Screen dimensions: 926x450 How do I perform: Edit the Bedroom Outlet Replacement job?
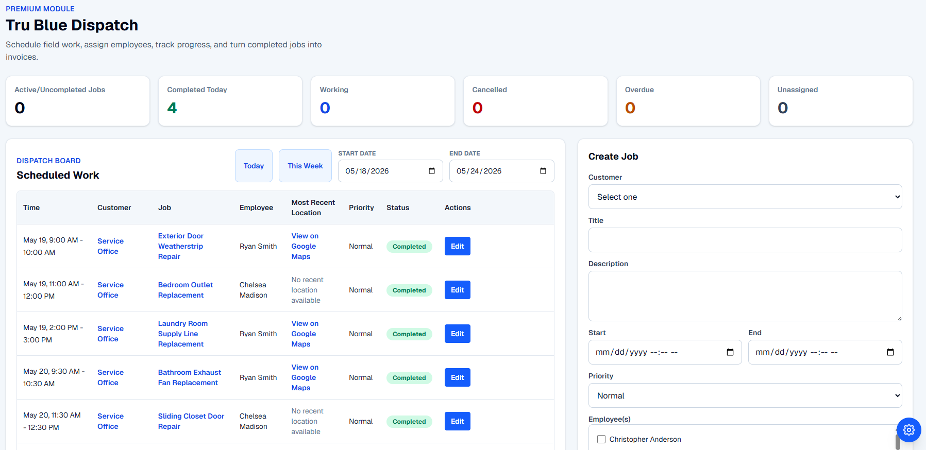tap(458, 290)
